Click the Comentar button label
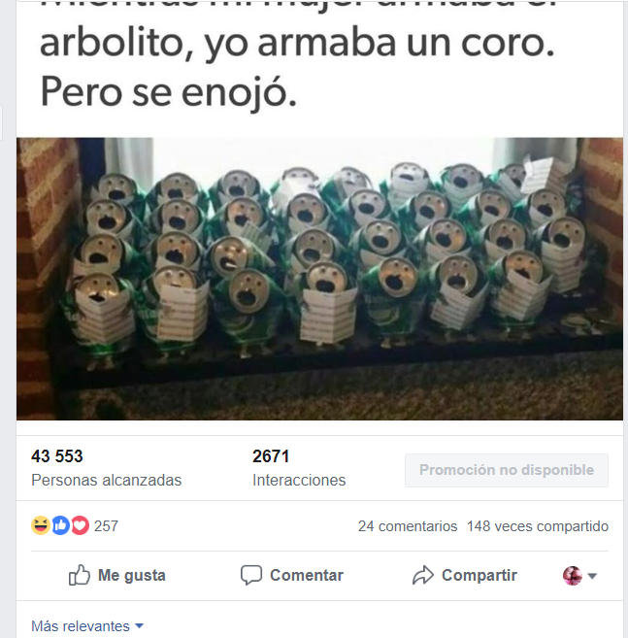Image resolution: width=628 pixels, height=638 pixels. [307, 575]
